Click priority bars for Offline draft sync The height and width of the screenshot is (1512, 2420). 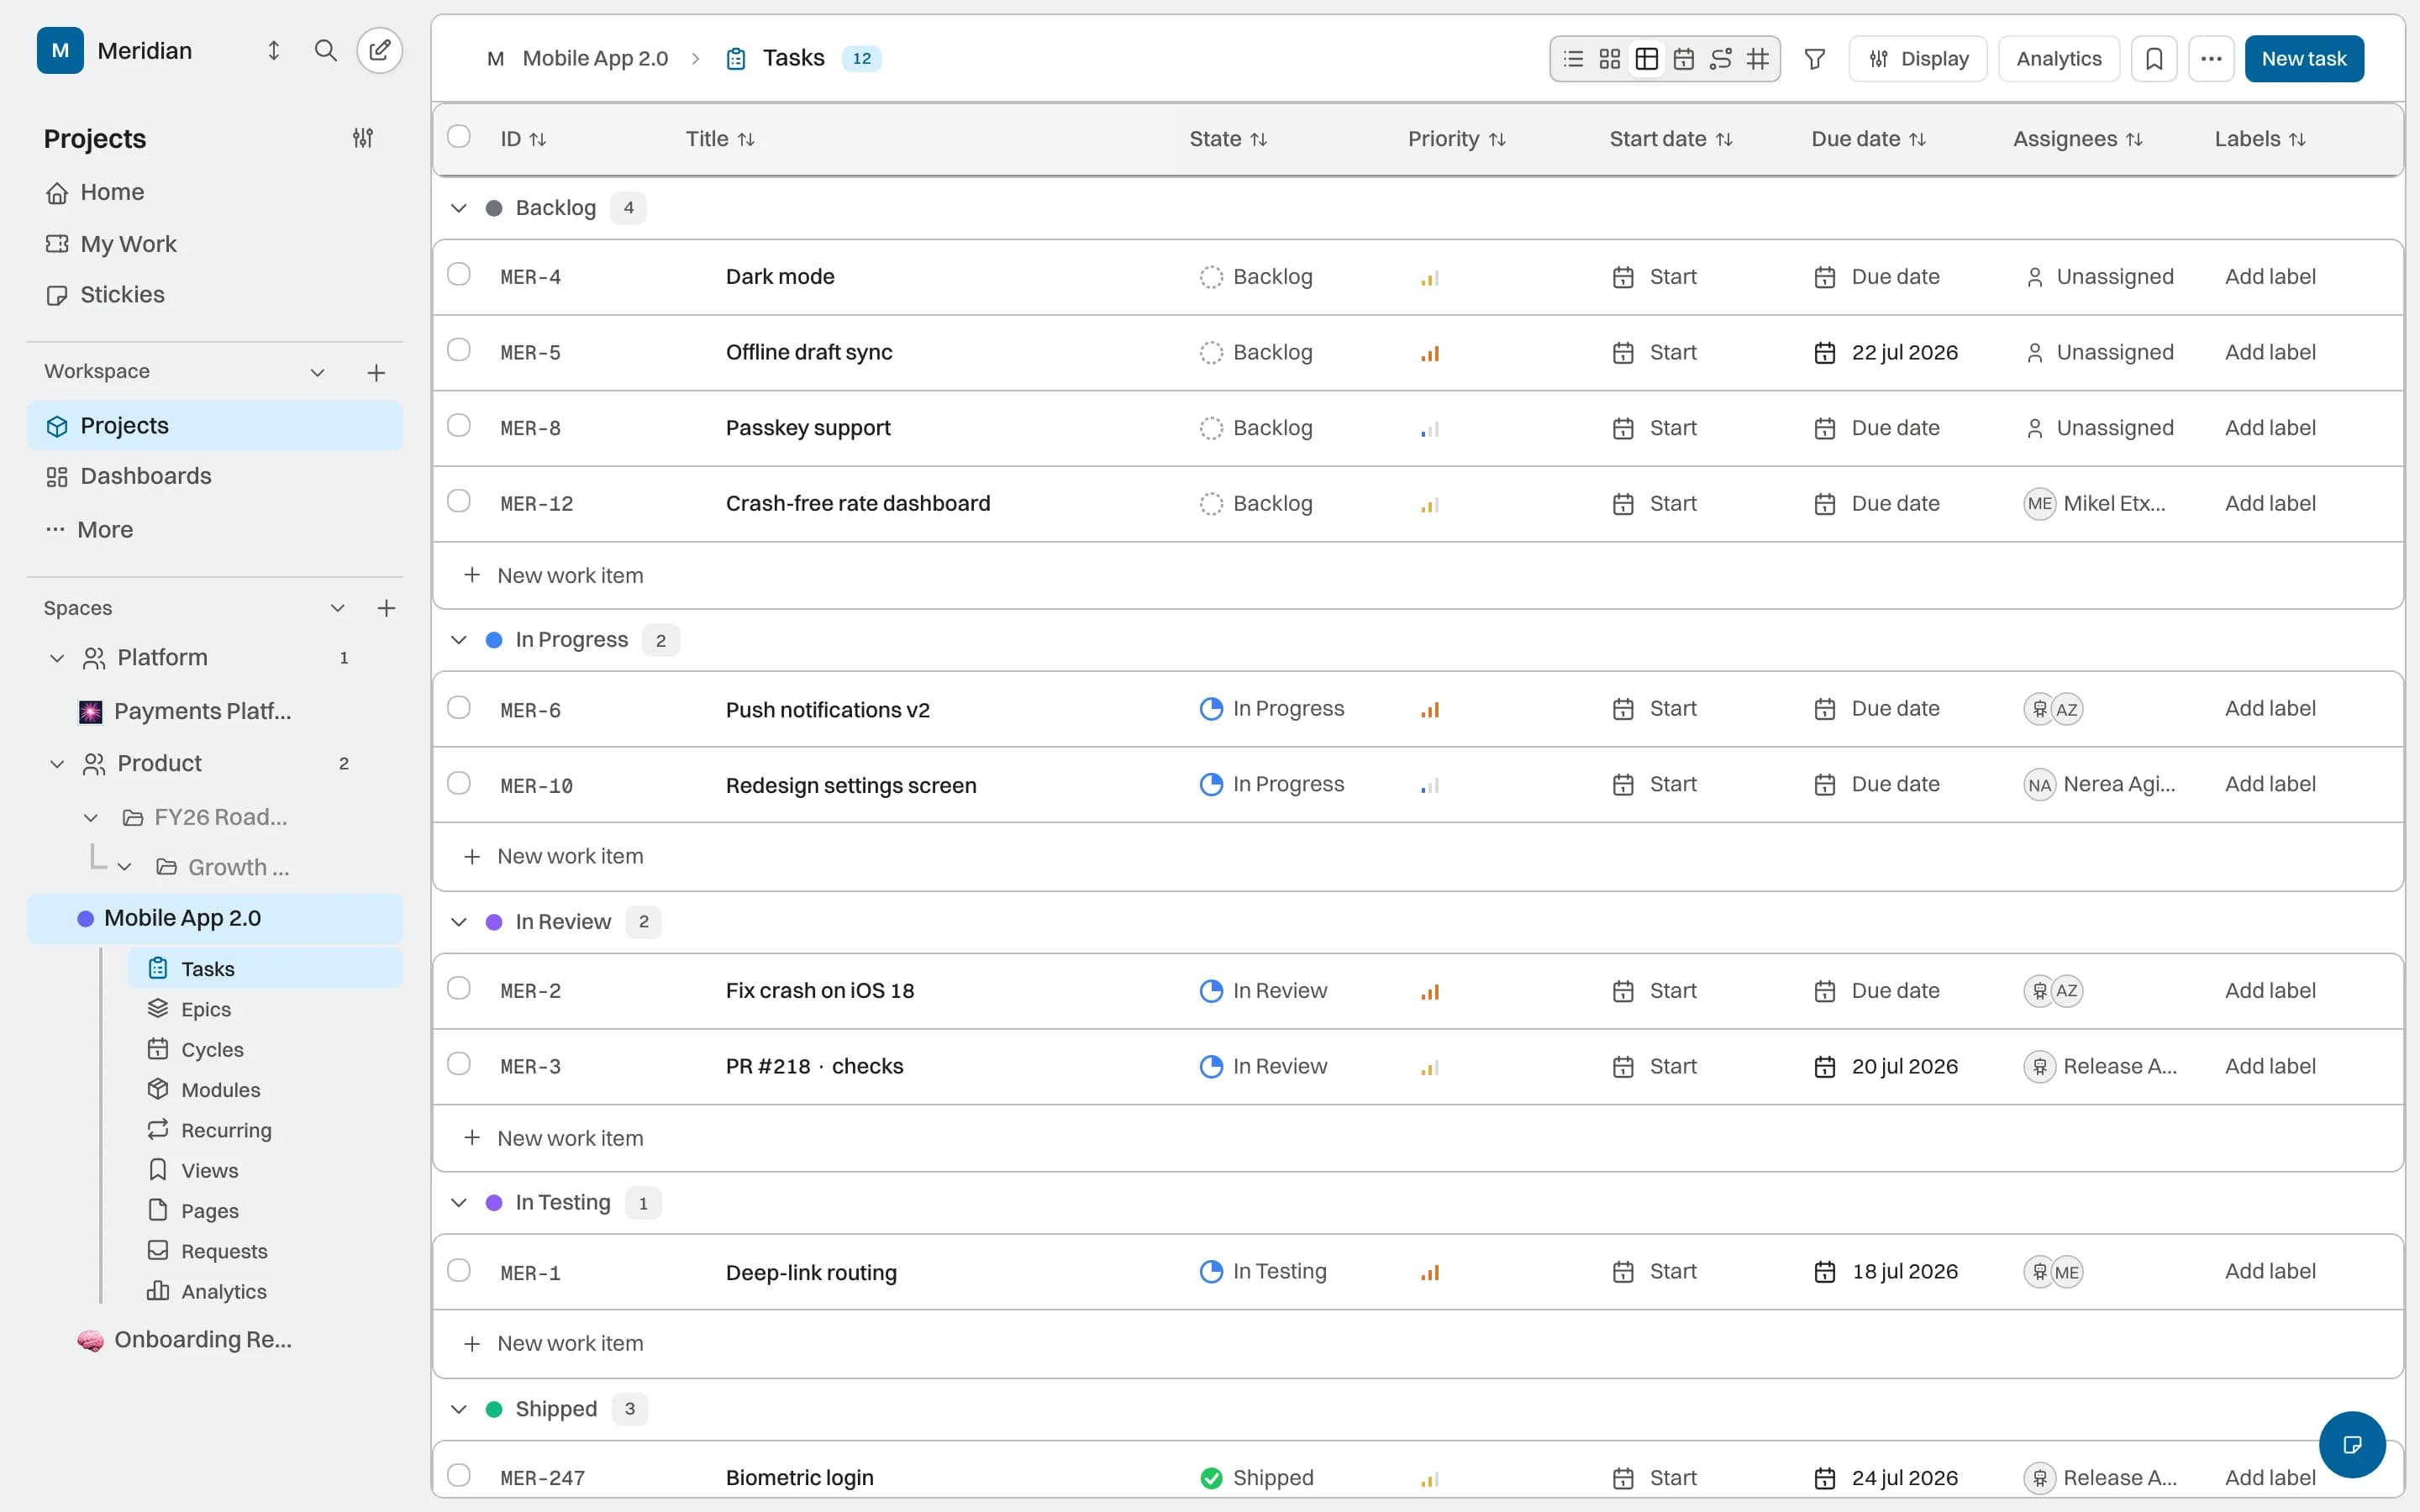[1430, 353]
